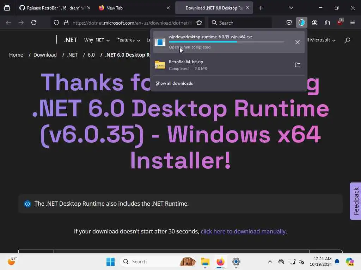Bookmark this page with star icon
The height and width of the screenshot is (270, 361).
[x=199, y=23]
